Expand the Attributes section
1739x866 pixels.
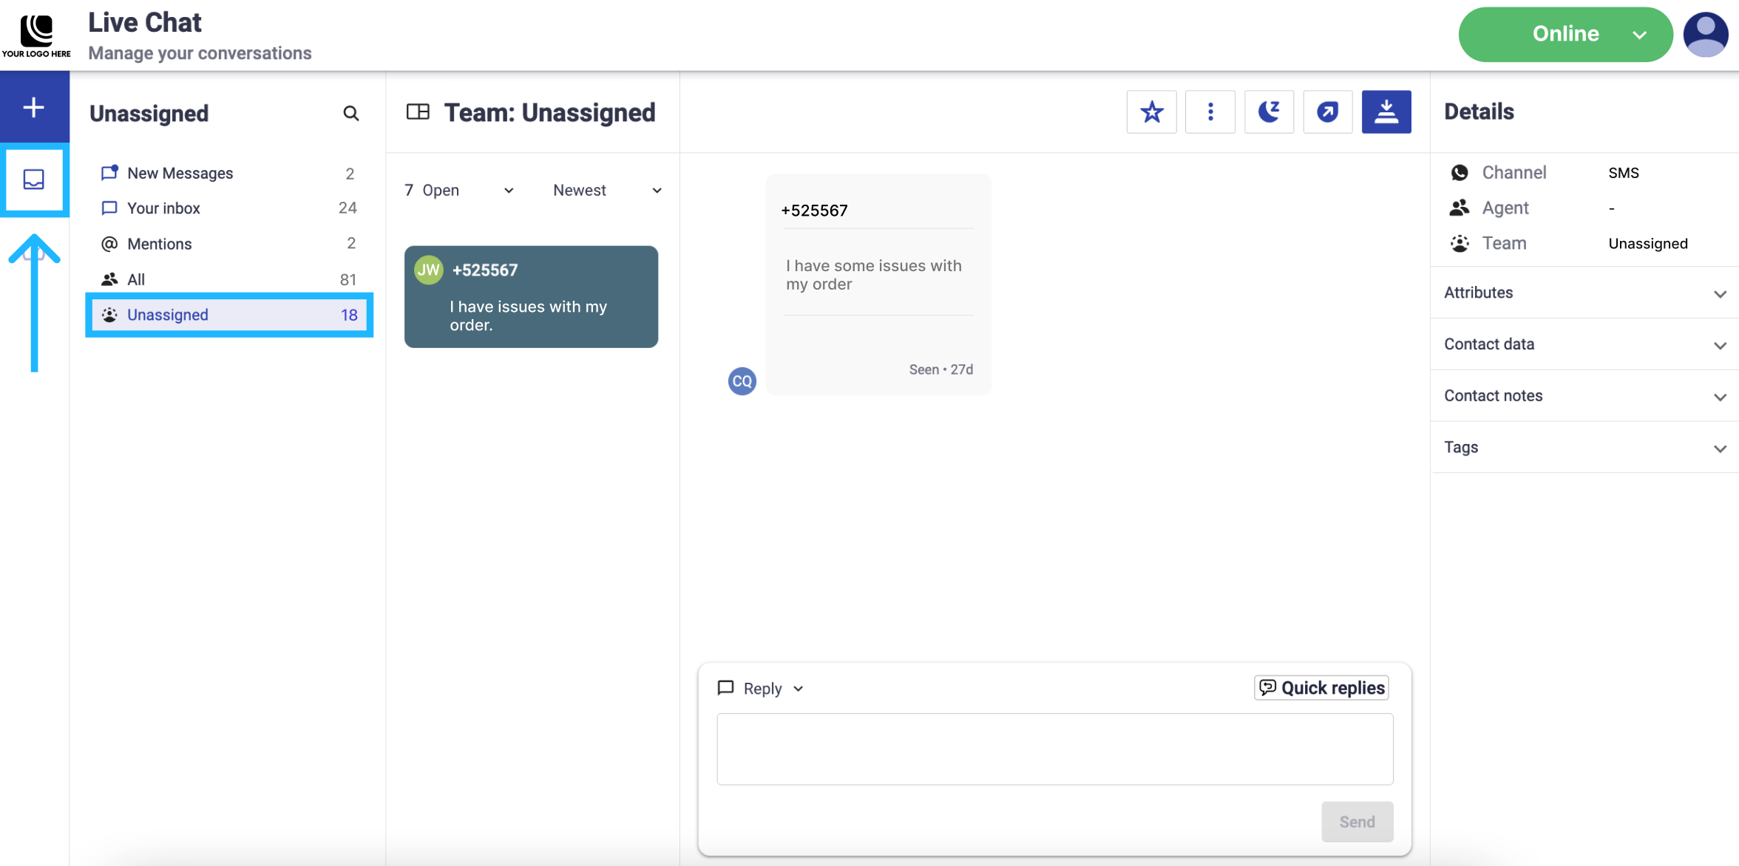click(1584, 293)
